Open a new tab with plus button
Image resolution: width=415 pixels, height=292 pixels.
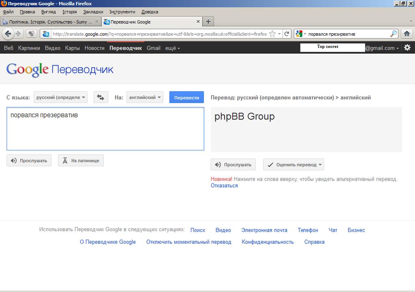[x=208, y=22]
